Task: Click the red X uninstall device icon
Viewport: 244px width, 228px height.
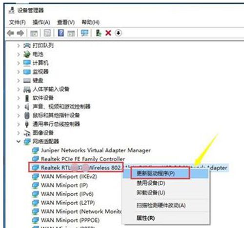Action: [x=108, y=33]
